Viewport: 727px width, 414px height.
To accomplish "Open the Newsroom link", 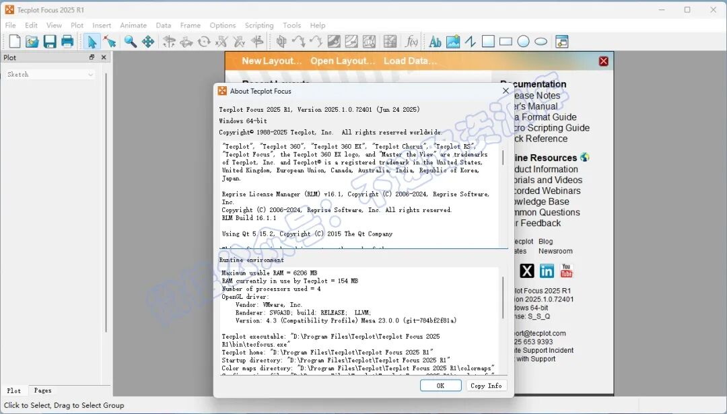I will tap(555, 251).
